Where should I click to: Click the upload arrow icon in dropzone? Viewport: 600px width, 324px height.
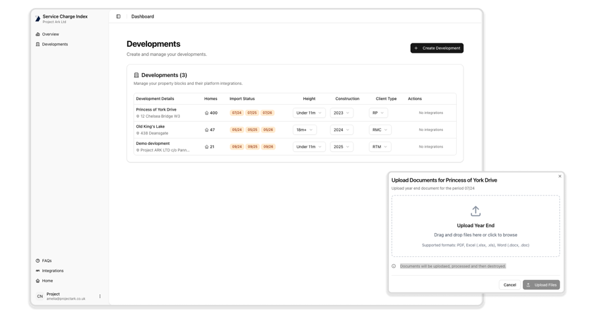tap(475, 211)
